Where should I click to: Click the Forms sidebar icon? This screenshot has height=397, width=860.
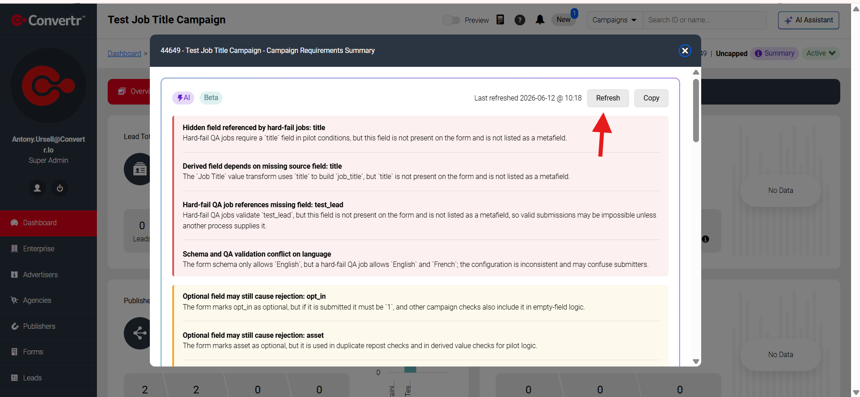point(14,352)
